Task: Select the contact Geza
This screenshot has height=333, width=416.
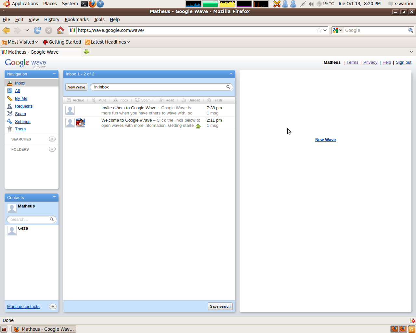Action: click(32, 231)
